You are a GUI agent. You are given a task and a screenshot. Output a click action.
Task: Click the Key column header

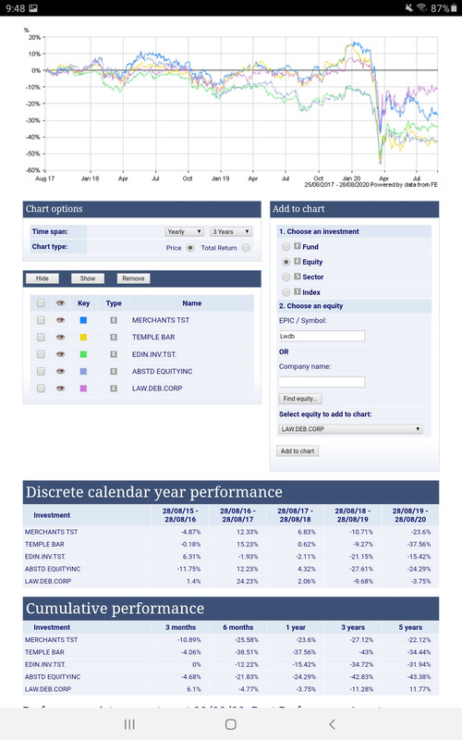[x=83, y=303]
